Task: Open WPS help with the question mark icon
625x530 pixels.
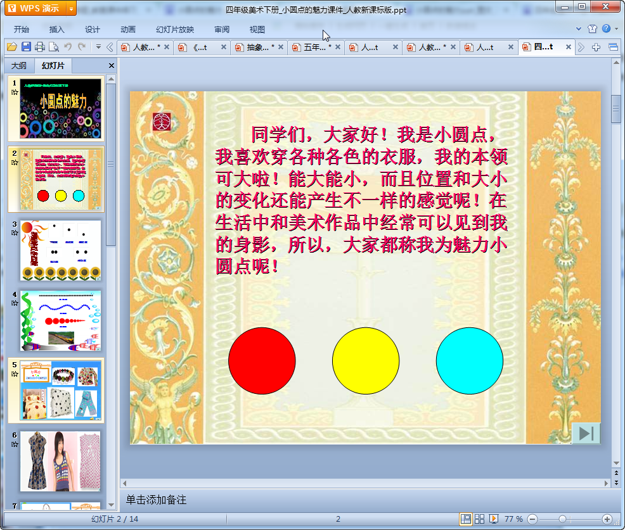Action: [606, 28]
